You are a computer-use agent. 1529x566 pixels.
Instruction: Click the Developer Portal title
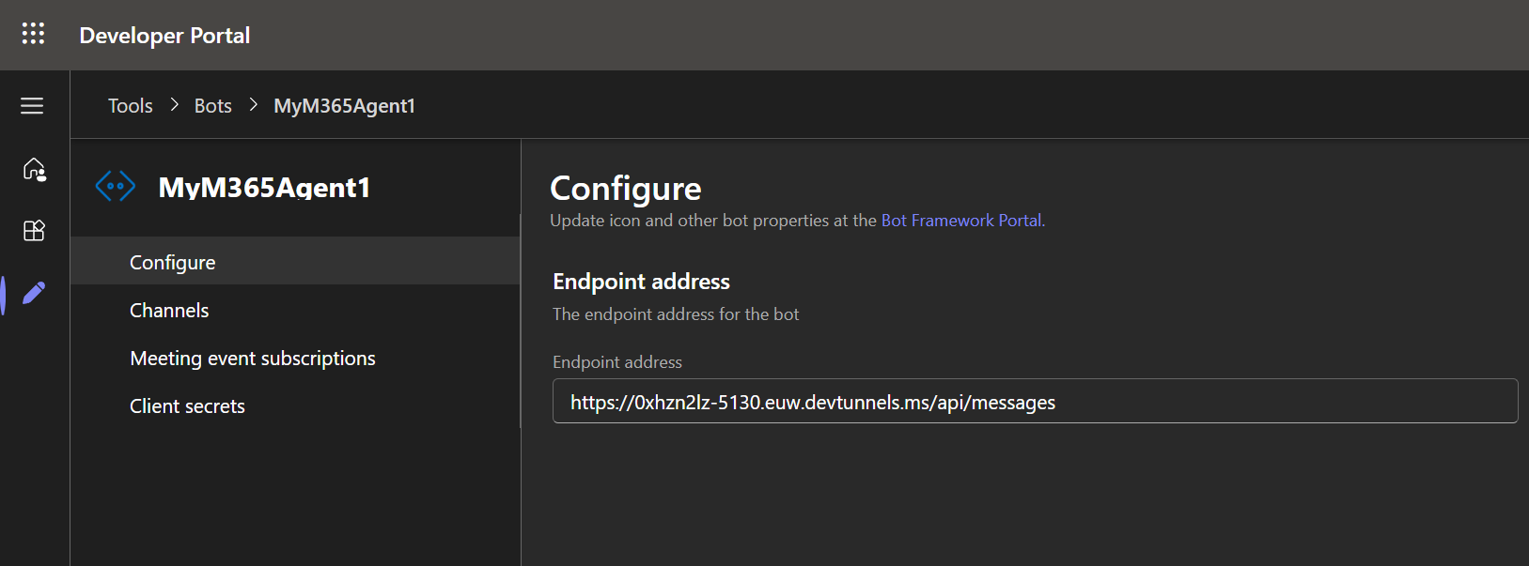164,36
